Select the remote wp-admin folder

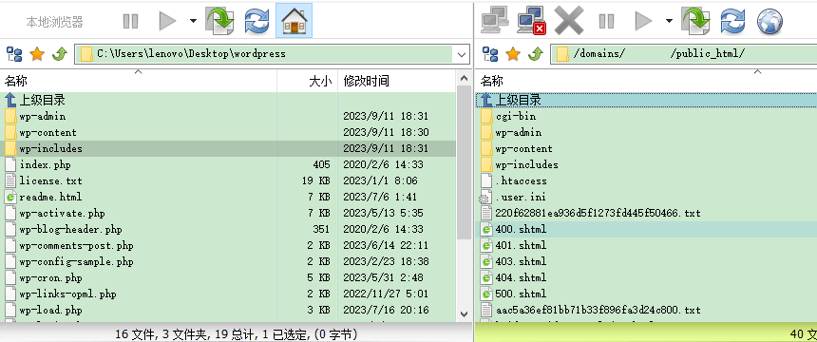pyautogui.click(x=646, y=132)
